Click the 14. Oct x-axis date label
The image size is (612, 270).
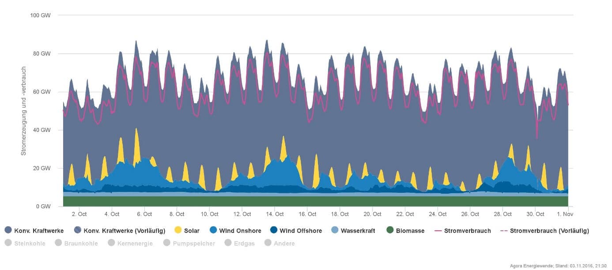(275, 214)
